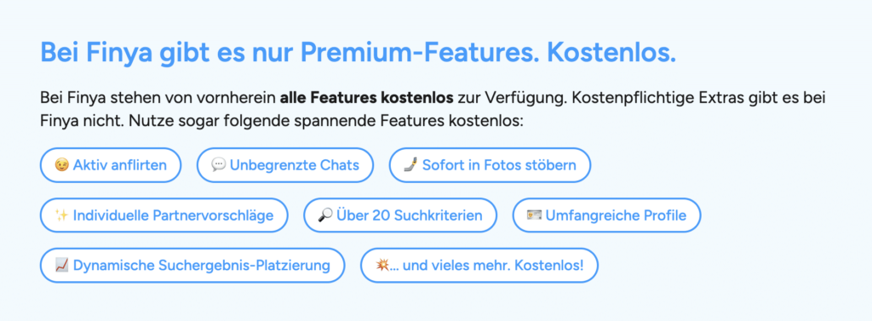The image size is (872, 321).
Task: Select the Aktiv anflirten pill
Action: (111, 165)
